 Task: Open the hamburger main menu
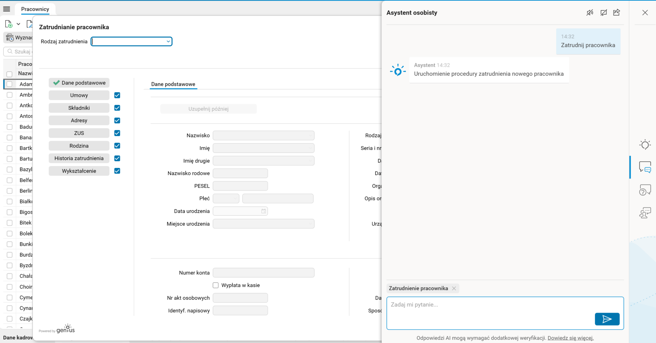click(7, 9)
